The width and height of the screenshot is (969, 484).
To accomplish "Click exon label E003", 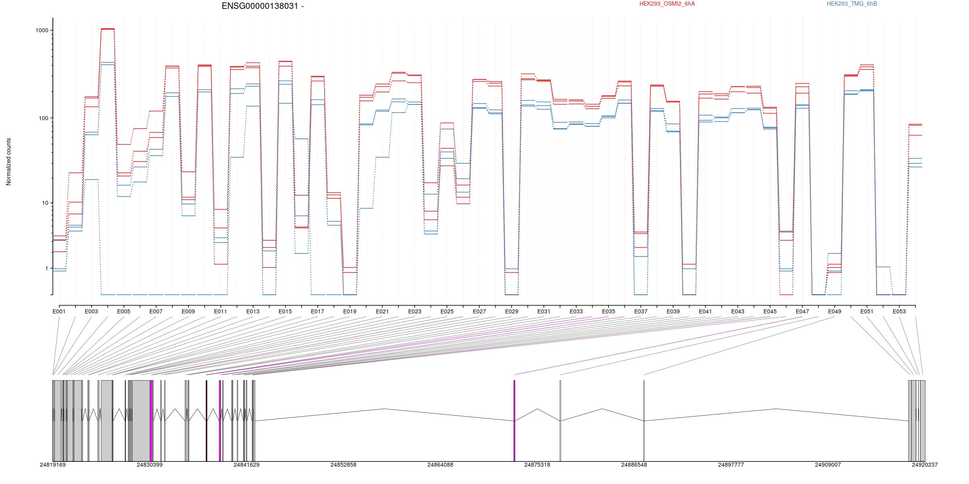I will pos(91,311).
